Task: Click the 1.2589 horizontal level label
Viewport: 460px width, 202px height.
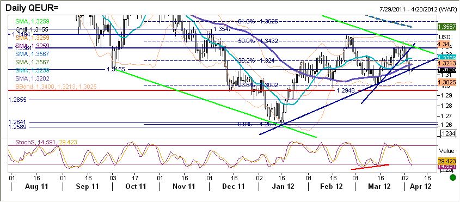Action: pyautogui.click(x=17, y=127)
